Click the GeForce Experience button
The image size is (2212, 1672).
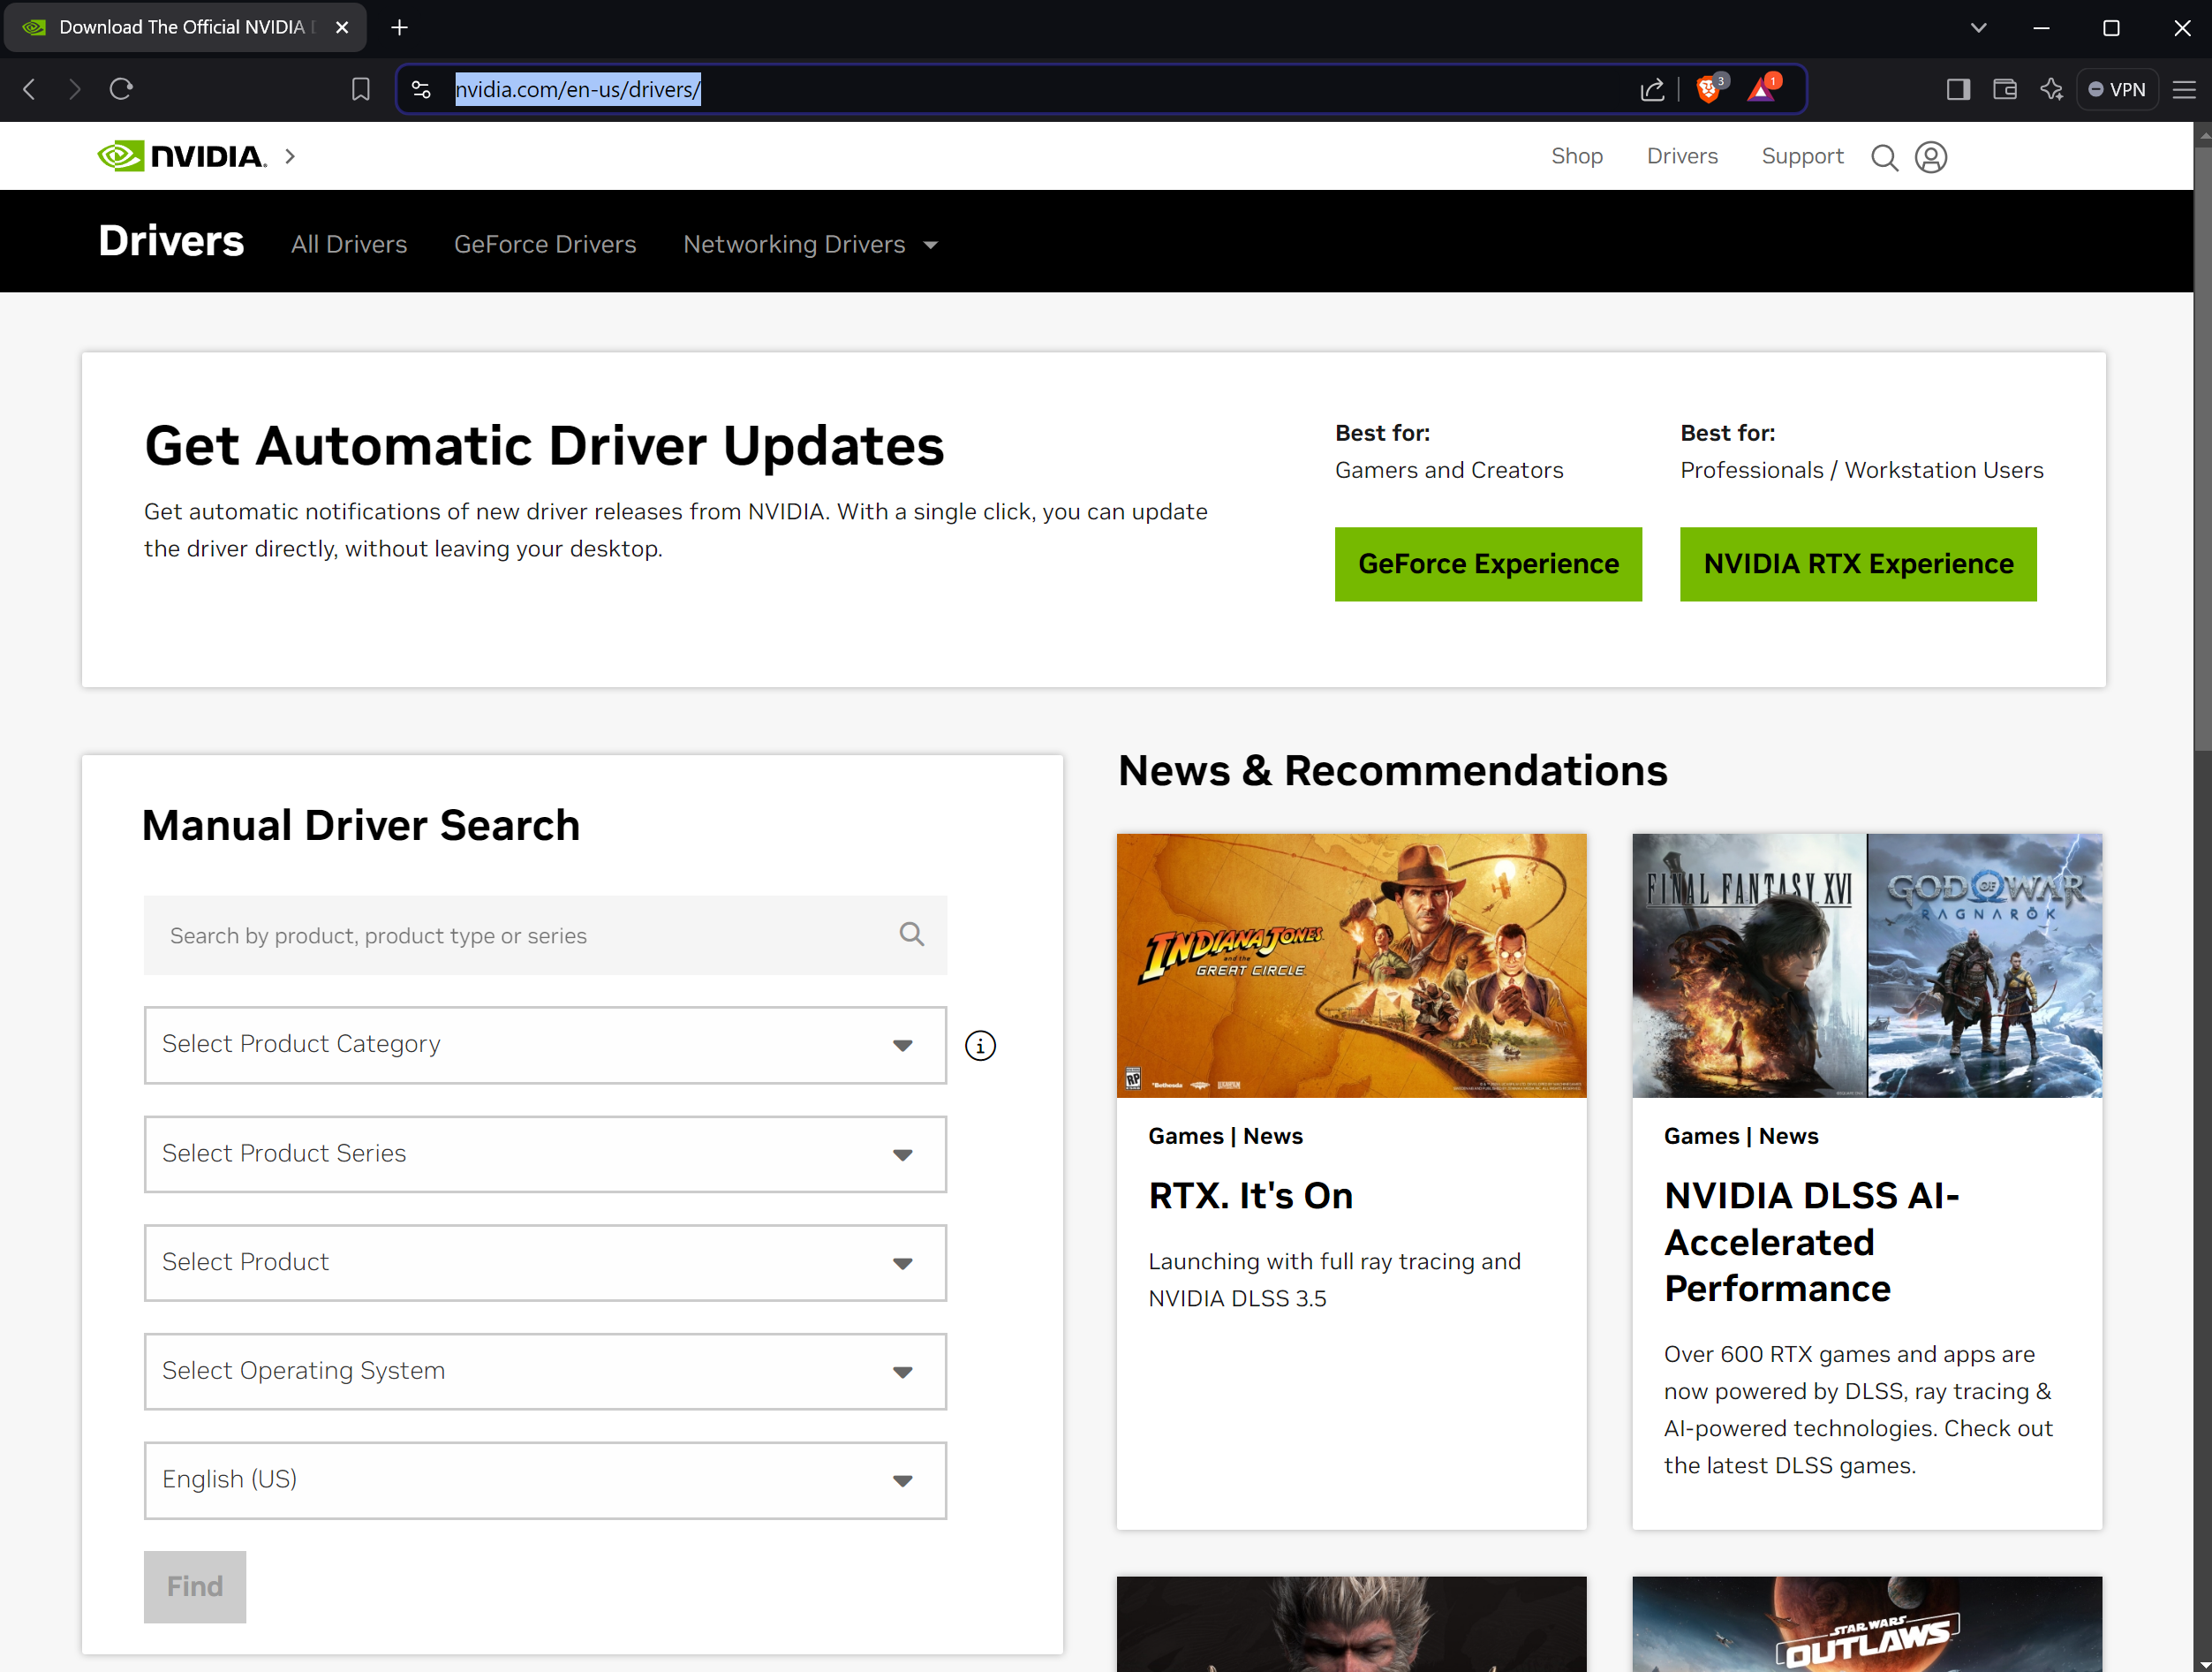[1488, 564]
